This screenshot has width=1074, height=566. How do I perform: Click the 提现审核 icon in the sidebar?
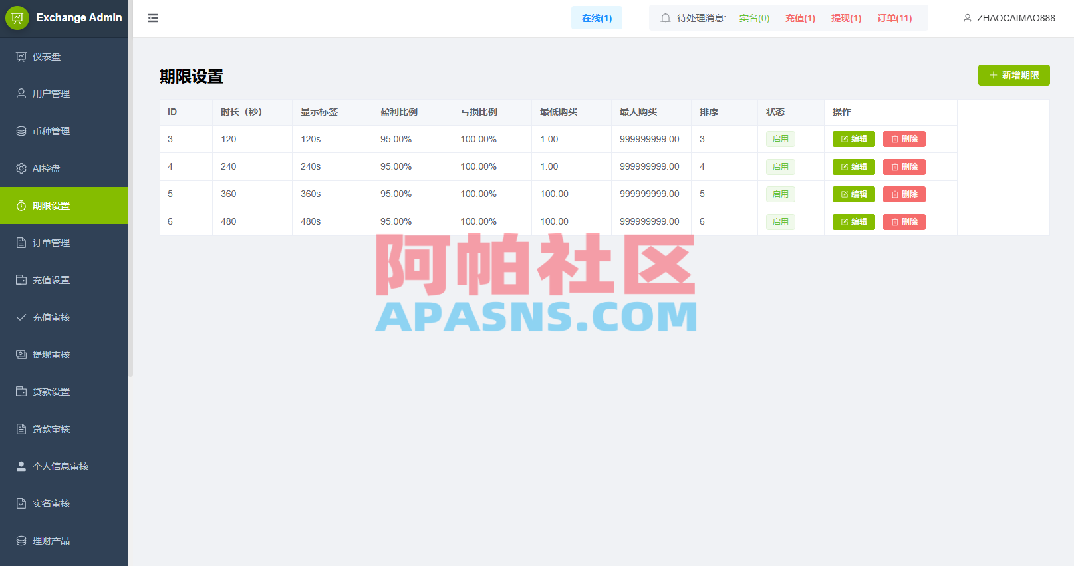[21, 354]
